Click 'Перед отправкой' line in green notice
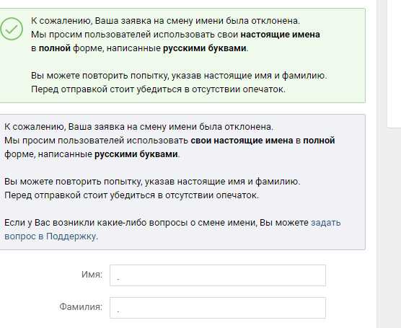 tap(158, 89)
